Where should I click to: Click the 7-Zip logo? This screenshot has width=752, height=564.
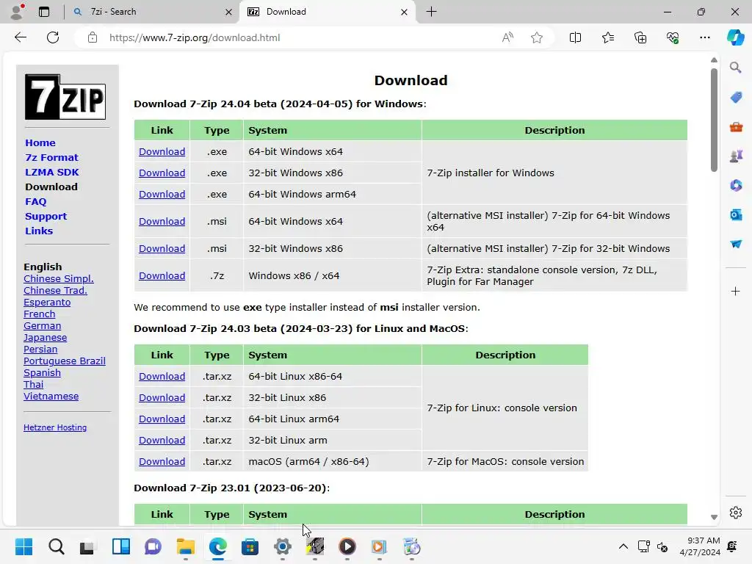[65, 97]
